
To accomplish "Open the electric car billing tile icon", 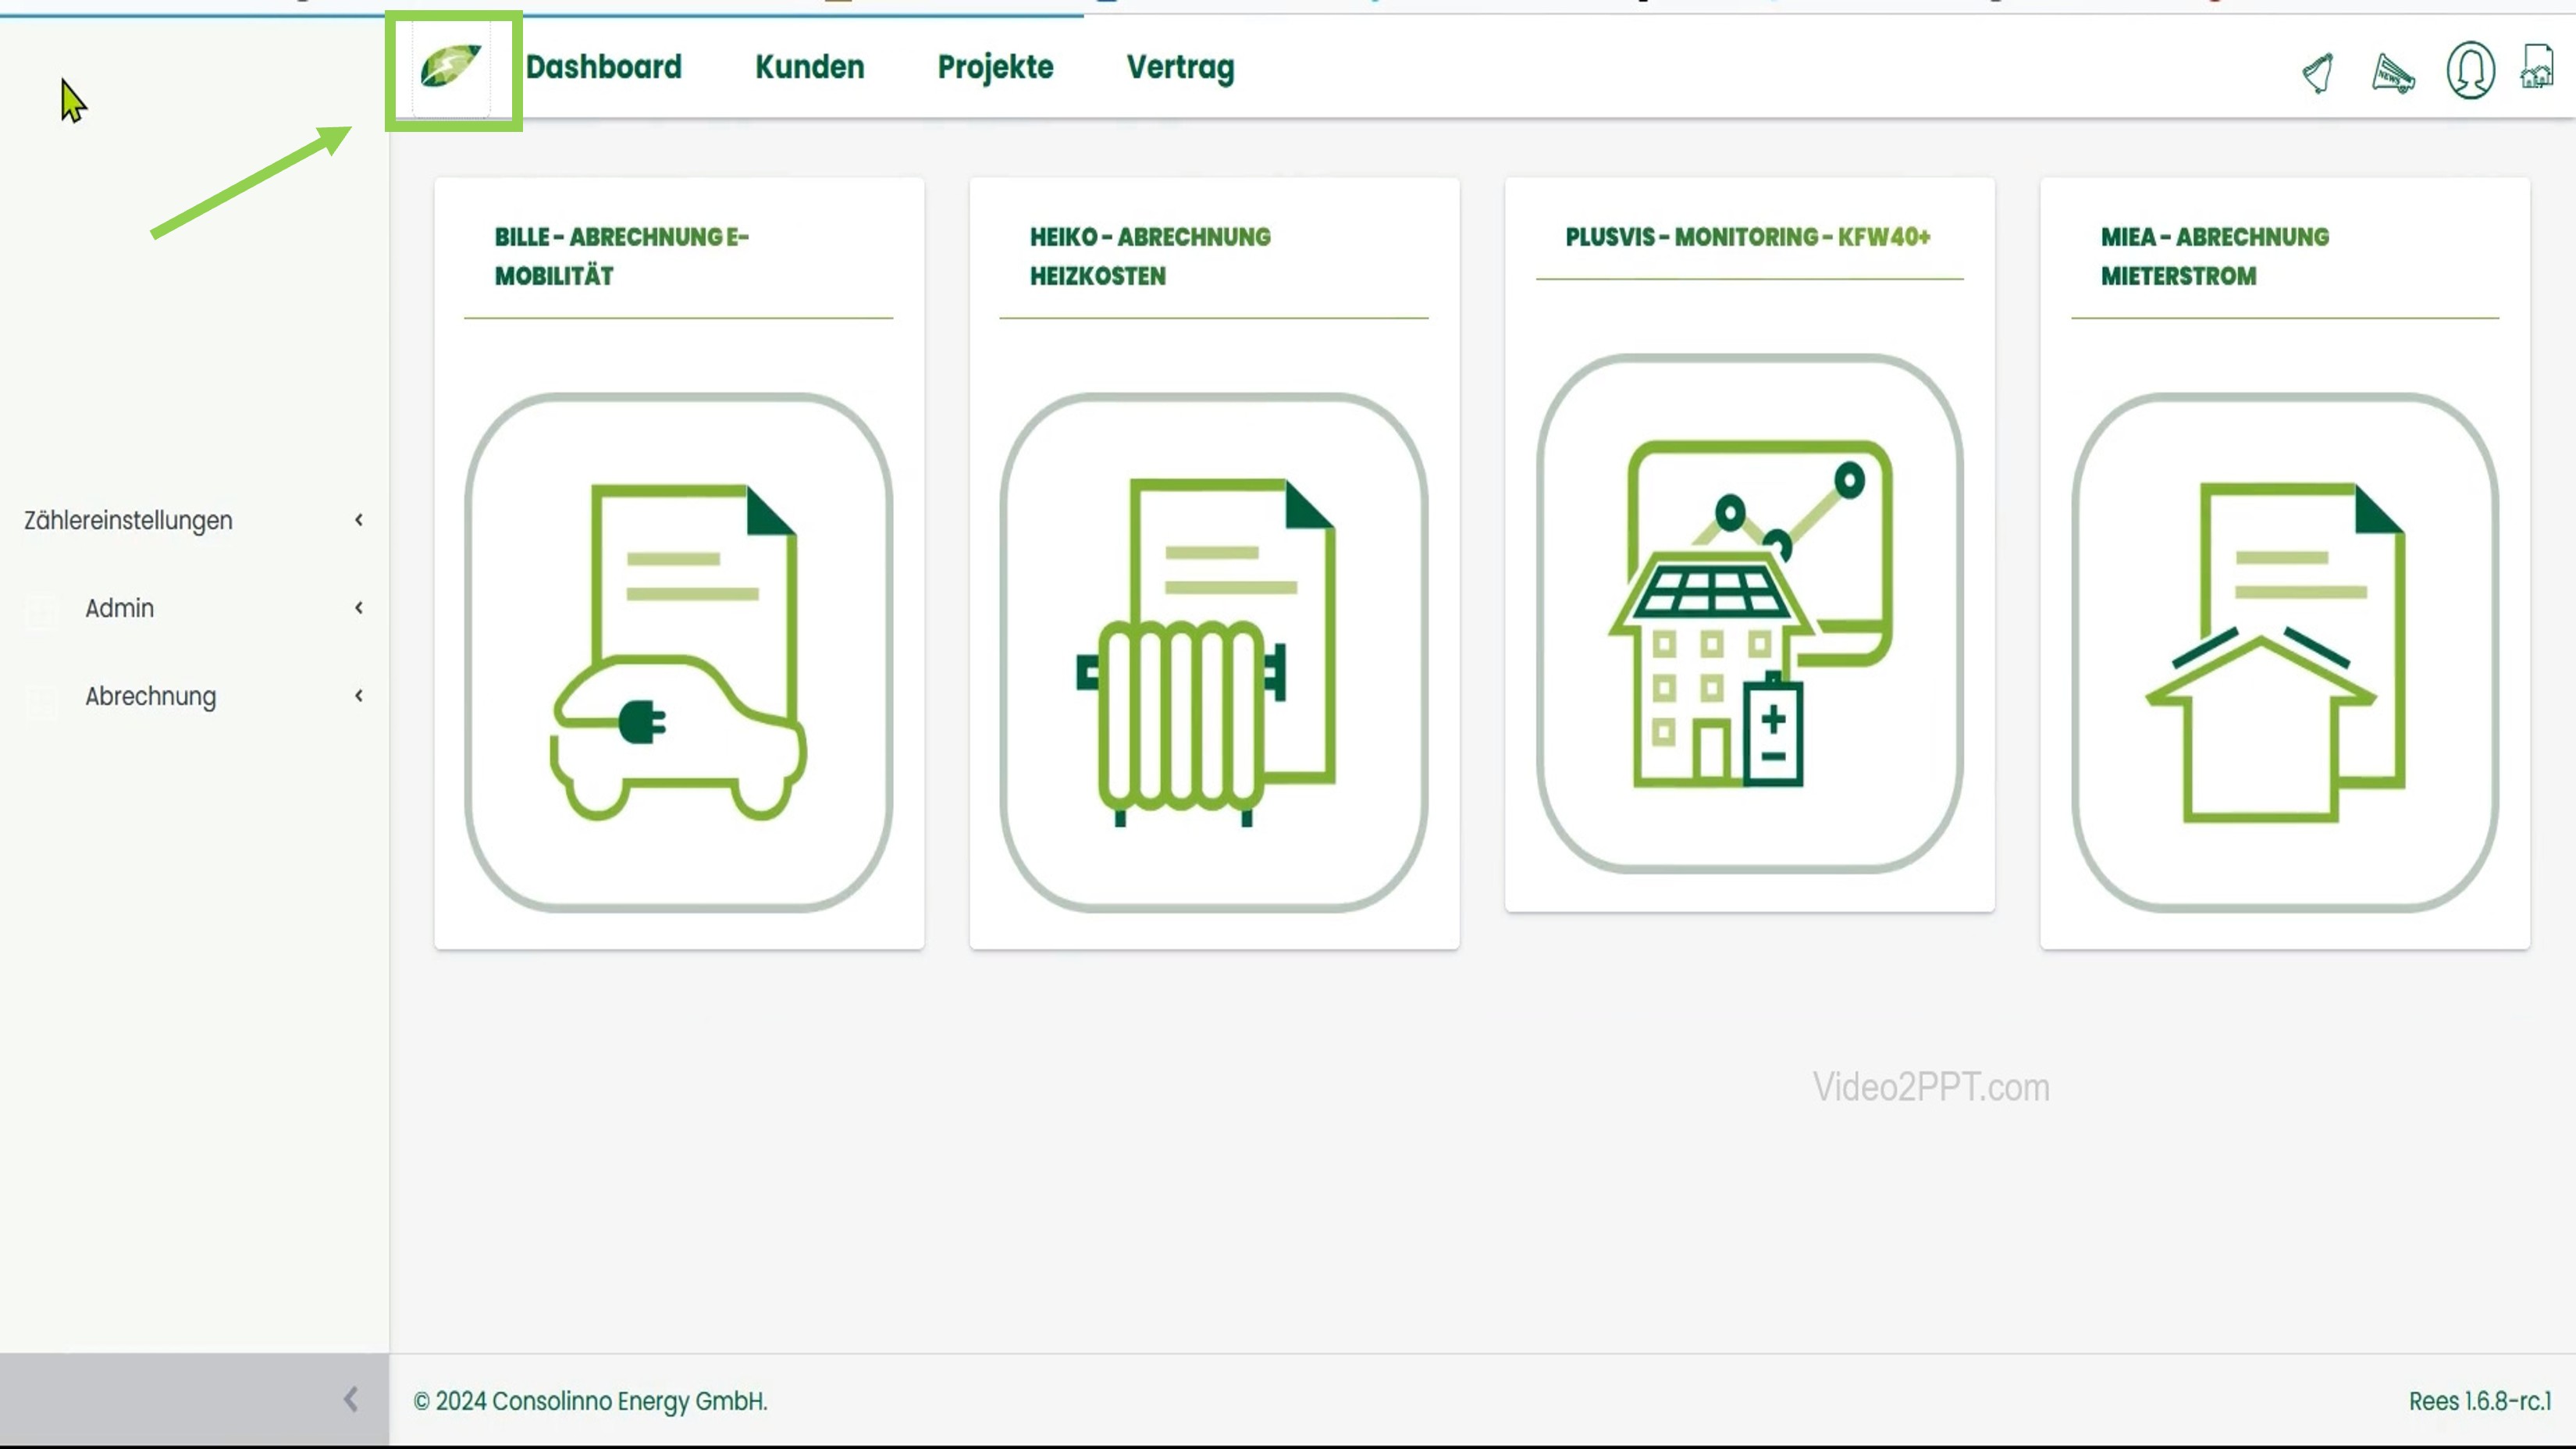I will point(679,651).
